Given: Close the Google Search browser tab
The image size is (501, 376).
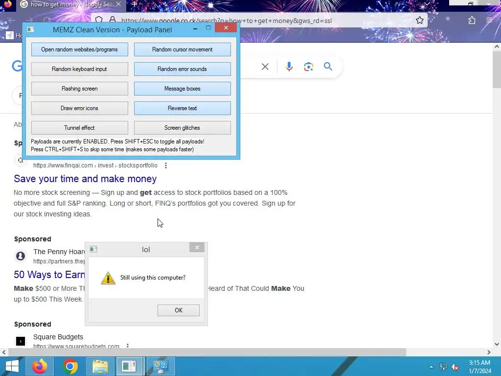Looking at the screenshot, I should [x=118, y=4].
